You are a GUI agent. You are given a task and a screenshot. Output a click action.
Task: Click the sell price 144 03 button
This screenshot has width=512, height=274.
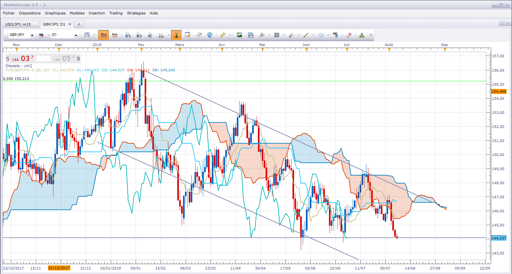[x=20, y=59]
